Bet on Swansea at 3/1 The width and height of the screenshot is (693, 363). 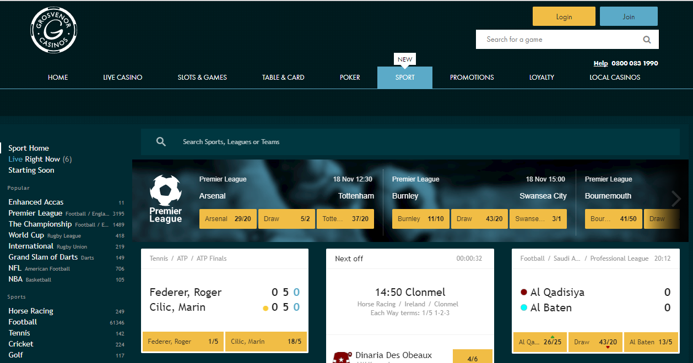pyautogui.click(x=538, y=219)
